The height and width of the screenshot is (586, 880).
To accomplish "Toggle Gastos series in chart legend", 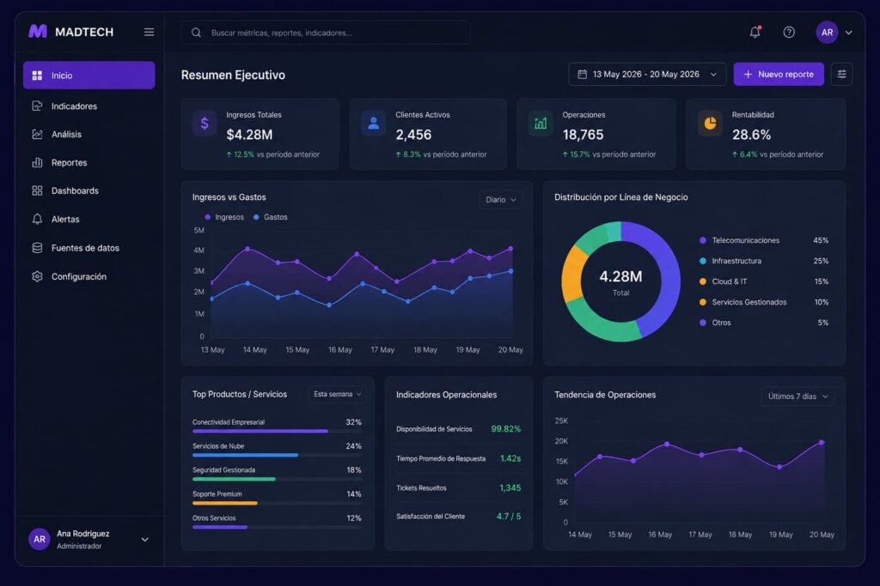I will click(x=271, y=217).
